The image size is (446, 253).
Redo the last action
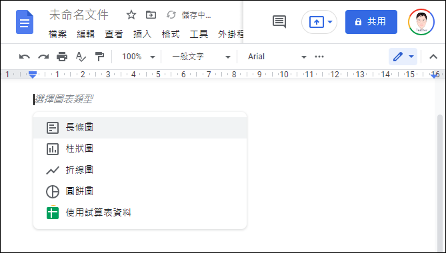coord(43,57)
